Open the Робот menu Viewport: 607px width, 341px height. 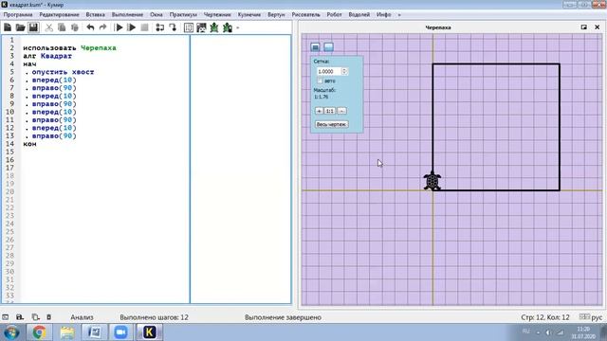click(334, 15)
